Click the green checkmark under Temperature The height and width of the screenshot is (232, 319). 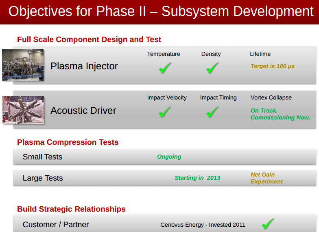[x=164, y=68]
